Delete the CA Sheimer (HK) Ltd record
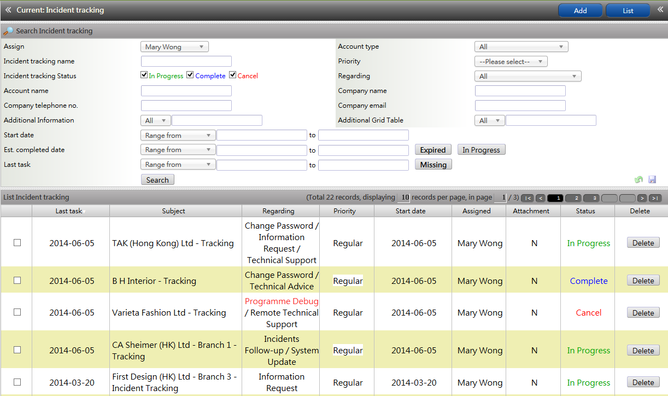 click(643, 351)
